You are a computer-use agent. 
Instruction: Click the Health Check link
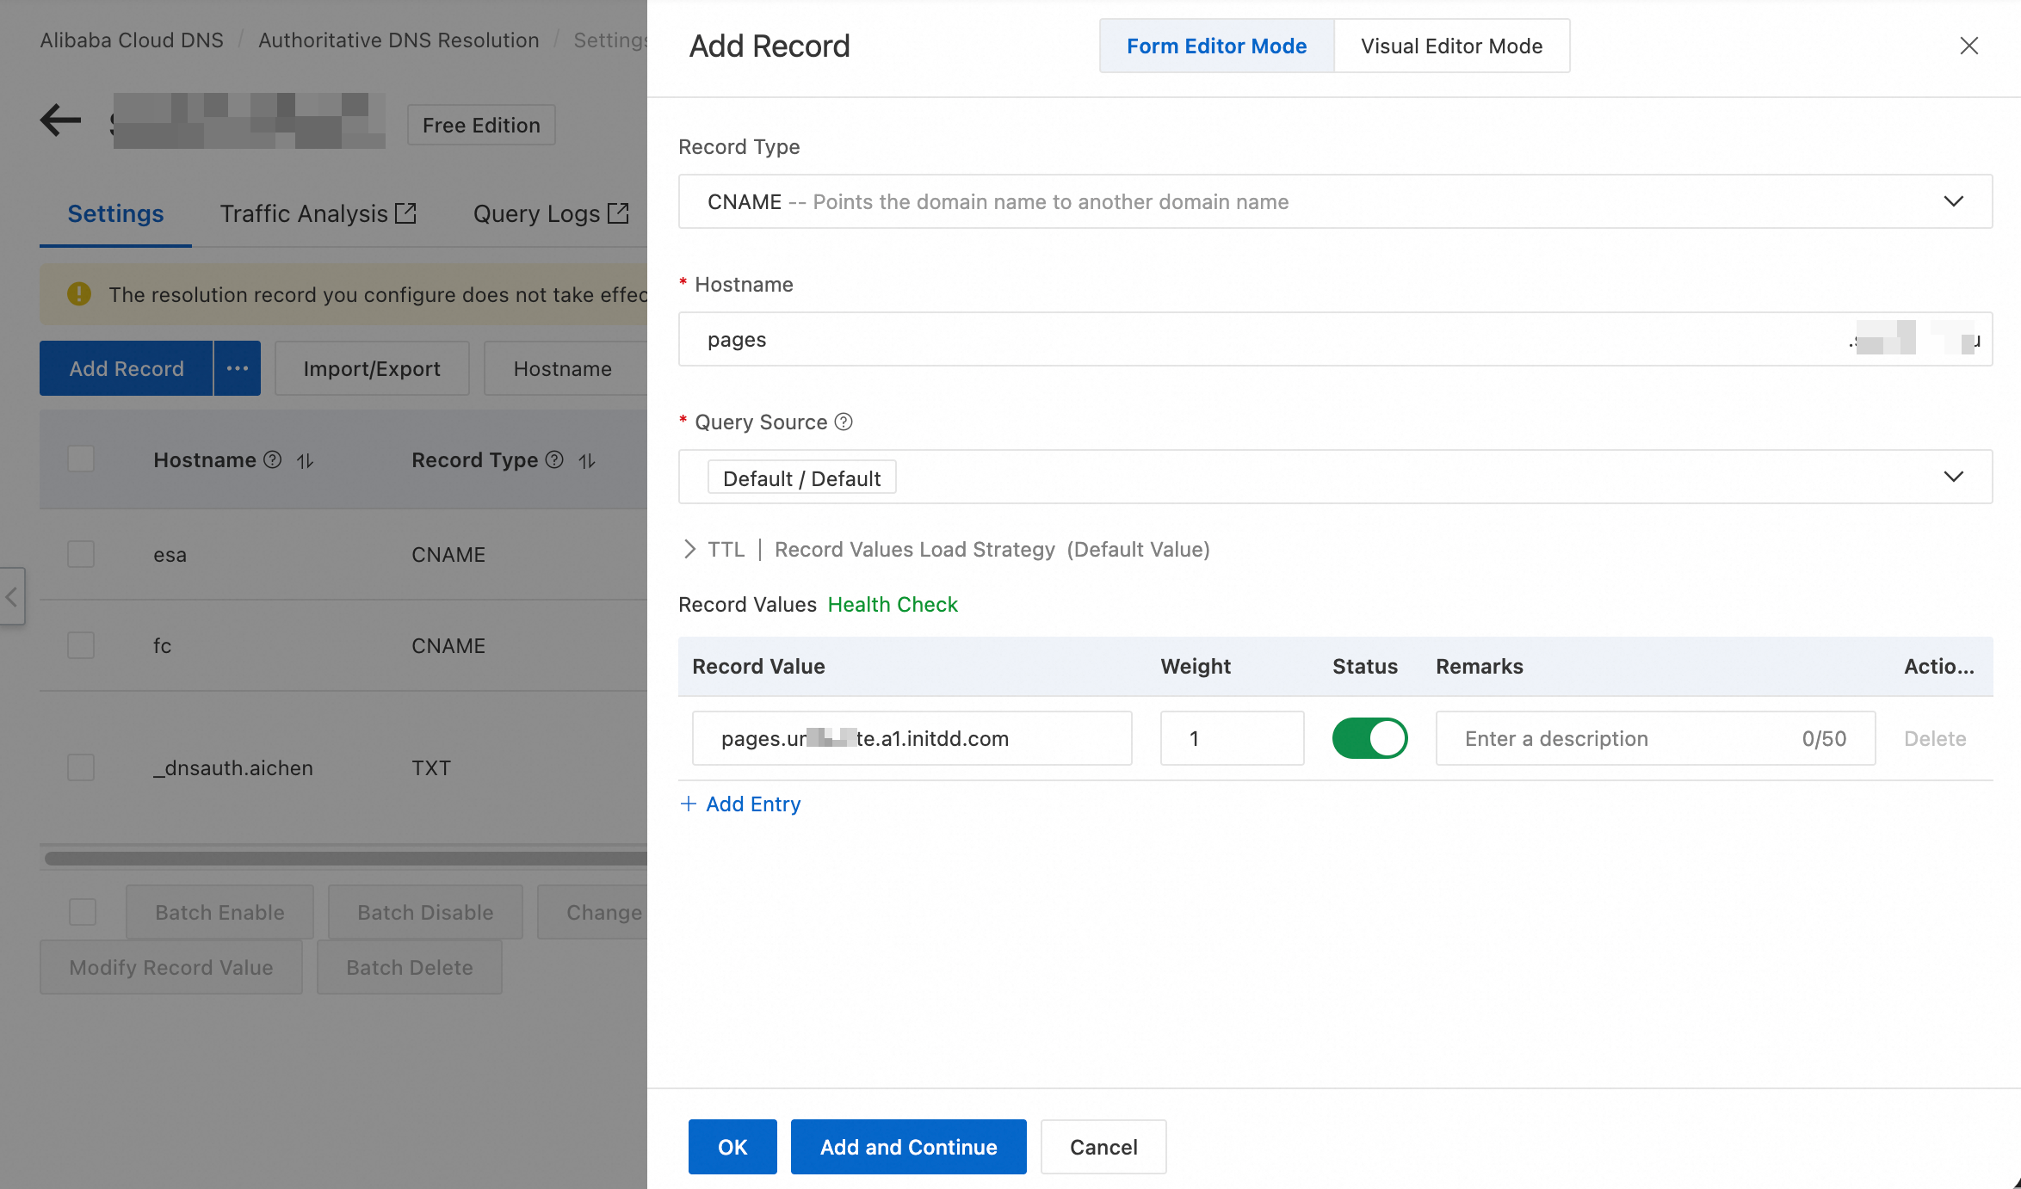coord(893,604)
